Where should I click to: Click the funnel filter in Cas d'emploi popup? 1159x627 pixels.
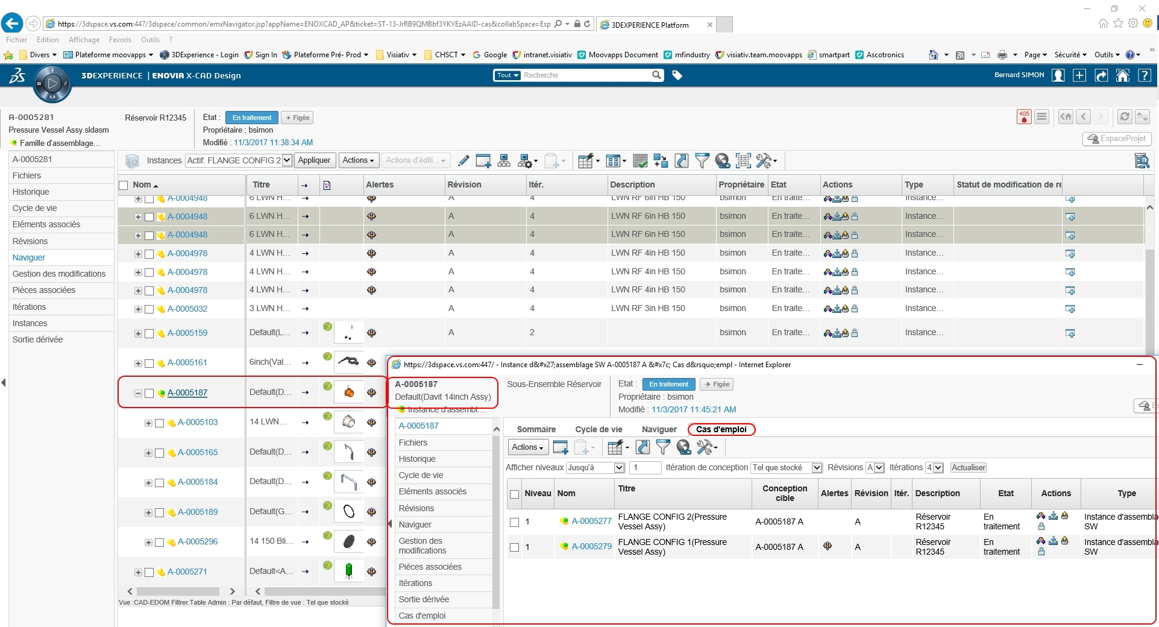(x=663, y=447)
